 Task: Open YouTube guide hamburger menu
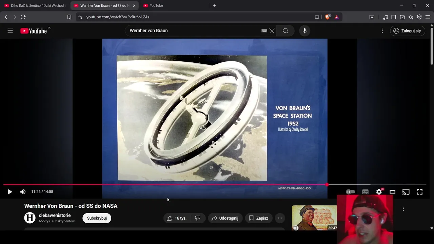point(10,31)
